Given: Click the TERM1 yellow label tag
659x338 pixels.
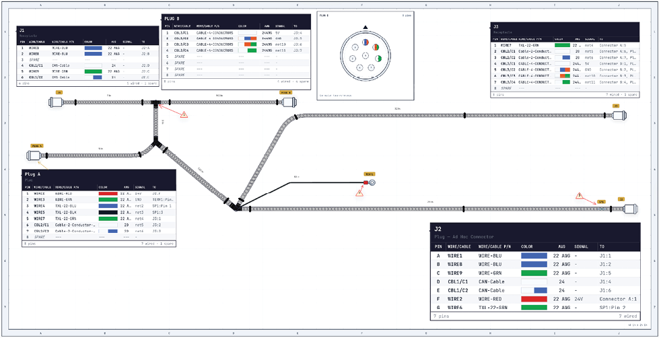Looking at the screenshot, I should pyautogui.click(x=369, y=174).
